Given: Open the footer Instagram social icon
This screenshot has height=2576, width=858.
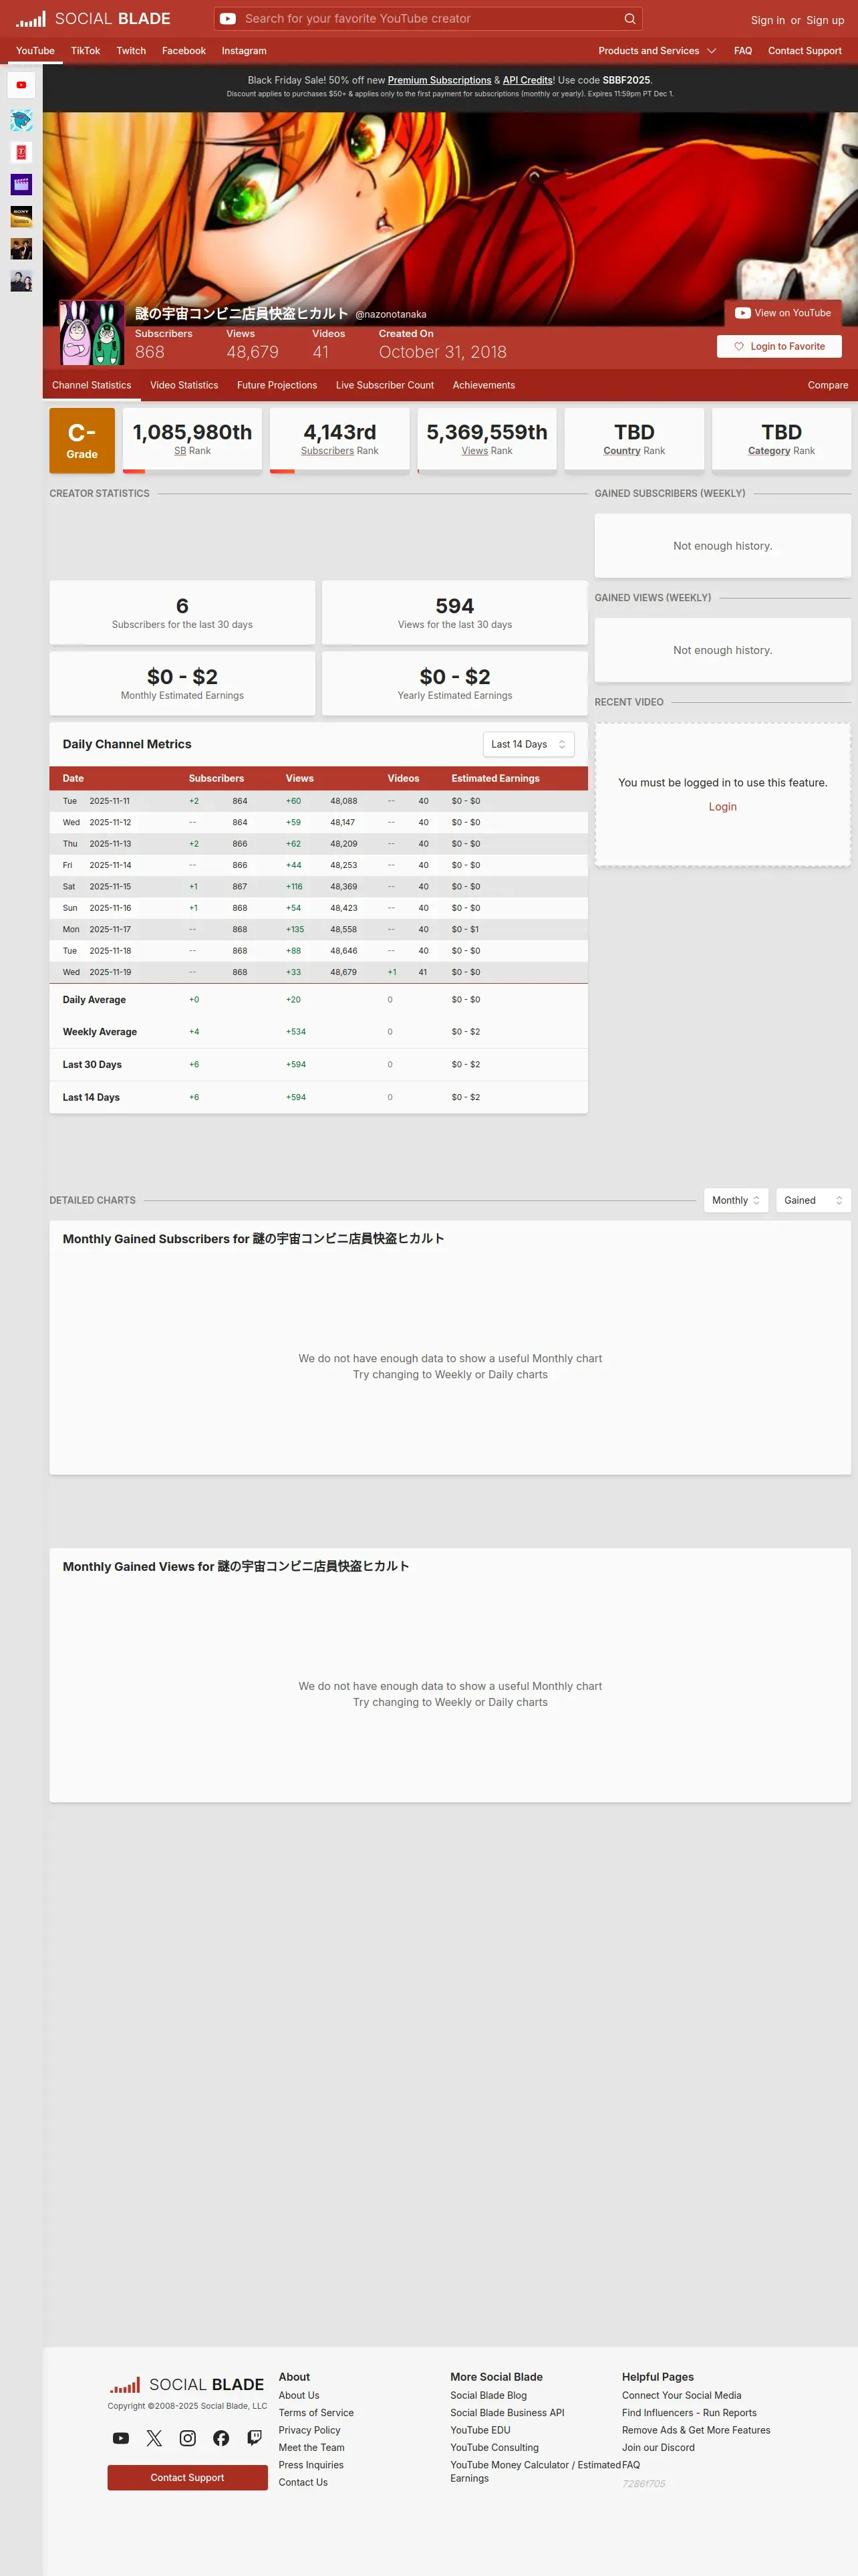Looking at the screenshot, I should click(188, 2438).
